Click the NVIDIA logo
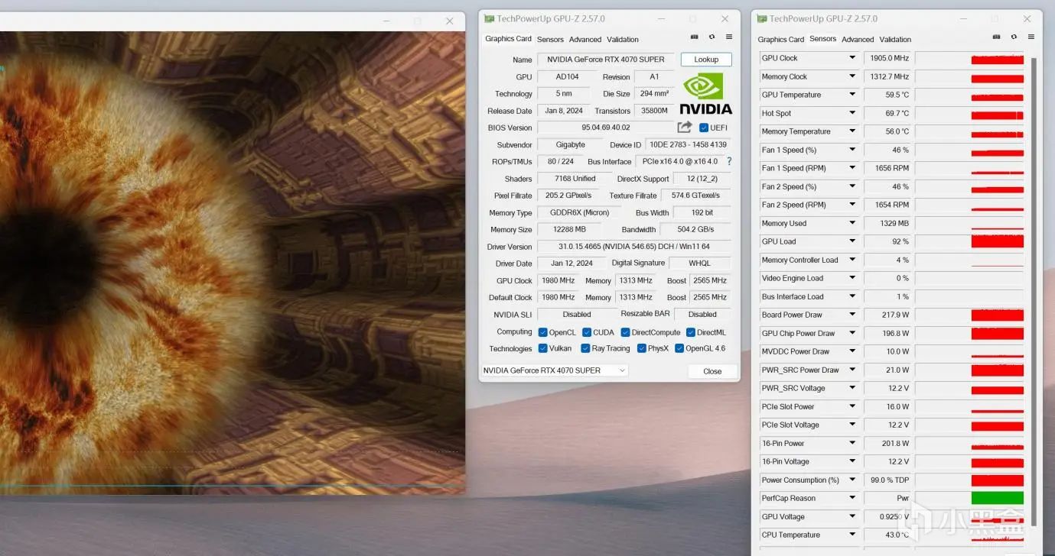This screenshot has width=1055, height=556. coord(705,92)
